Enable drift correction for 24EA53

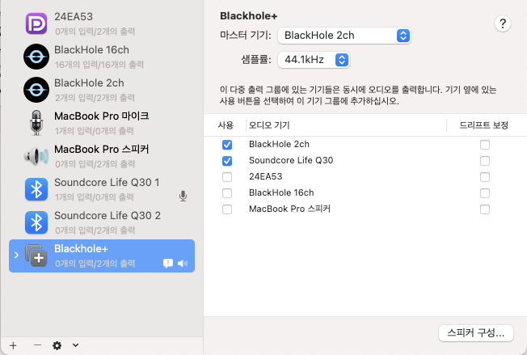coord(485,177)
